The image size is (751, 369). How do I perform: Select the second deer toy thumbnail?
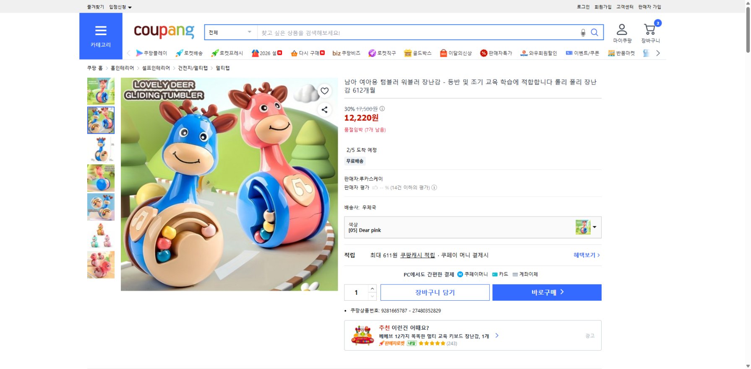[101, 120]
